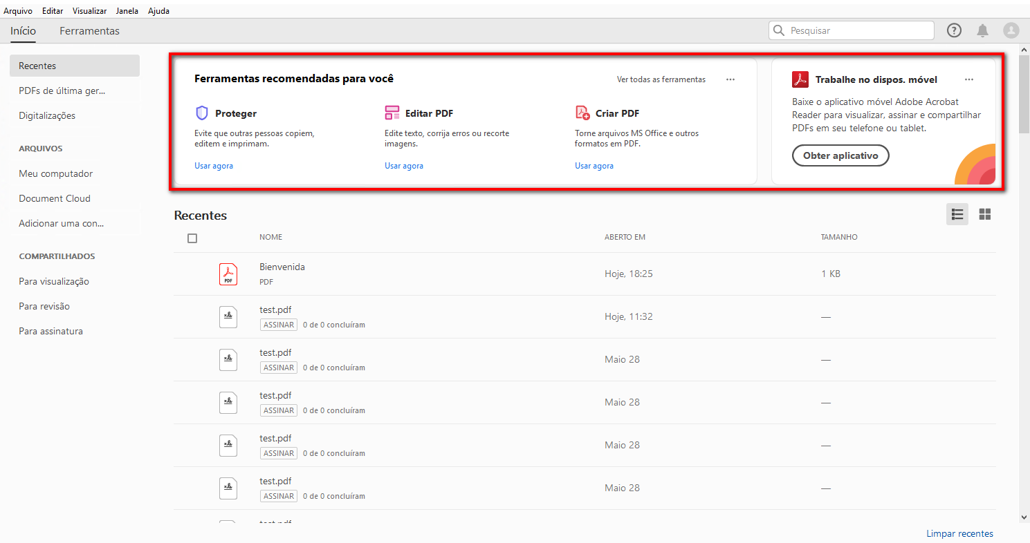Click the Criar PDF tool icon

(x=582, y=113)
